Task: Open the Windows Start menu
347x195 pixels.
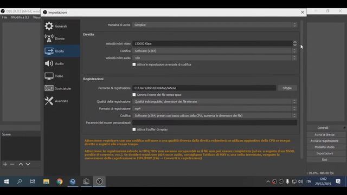Action: tap(7, 181)
